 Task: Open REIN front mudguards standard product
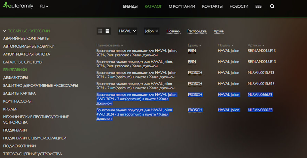137,53
